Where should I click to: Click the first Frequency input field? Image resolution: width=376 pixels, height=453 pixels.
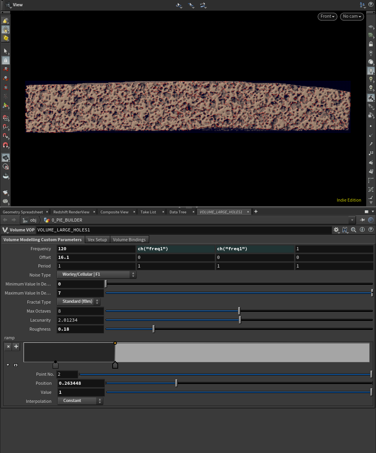(96, 249)
